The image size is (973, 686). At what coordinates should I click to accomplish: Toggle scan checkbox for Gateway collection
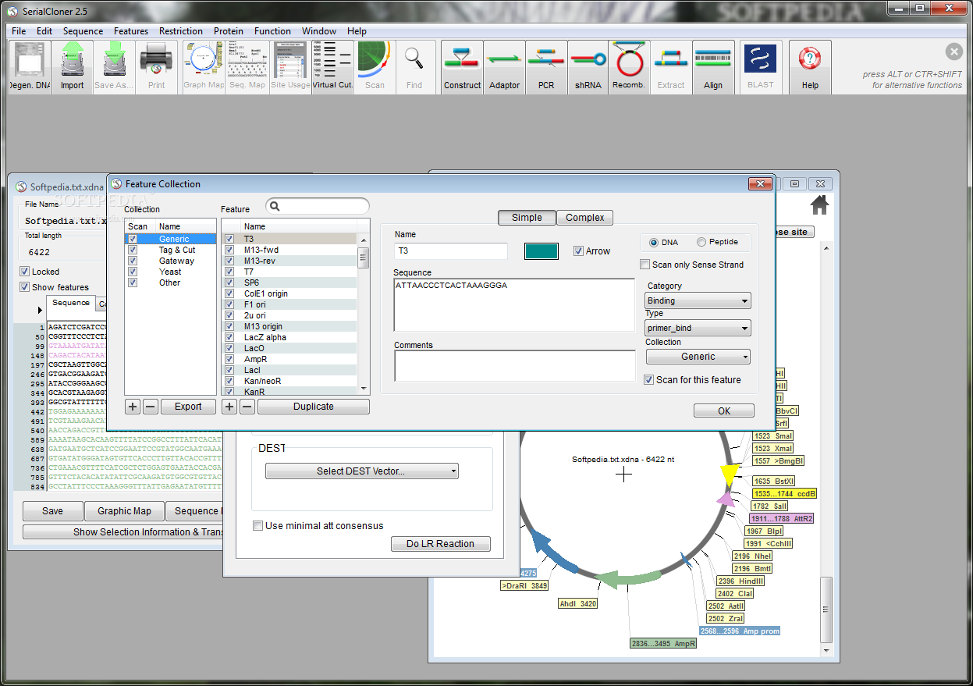(x=133, y=261)
